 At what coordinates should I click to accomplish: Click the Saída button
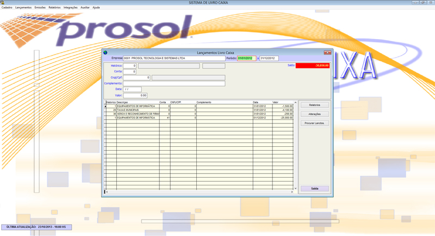point(315,189)
